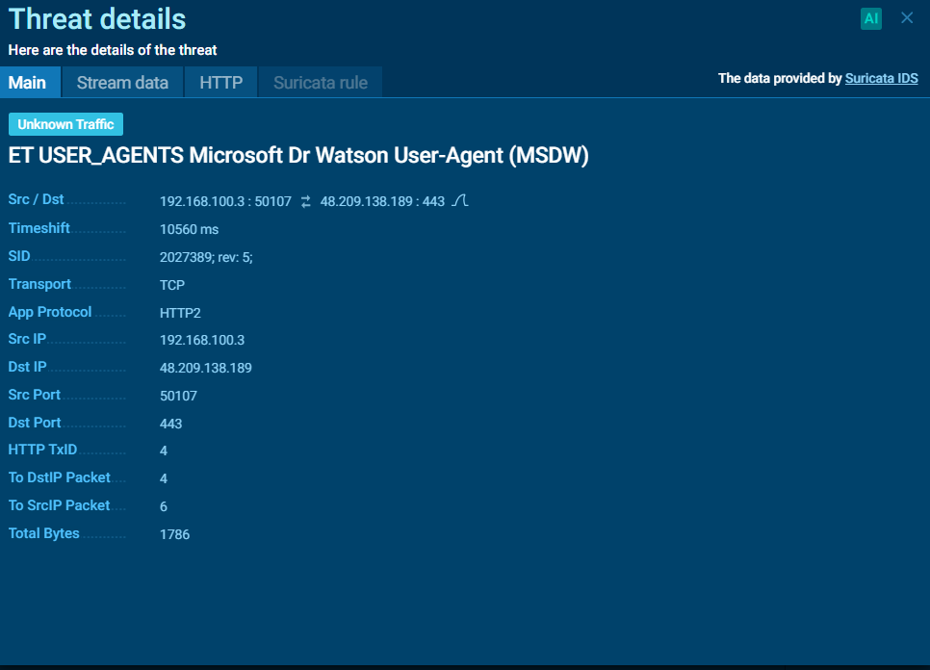Image resolution: width=930 pixels, height=670 pixels.
Task: Select the Src IP value 192.168.100.3
Action: [x=202, y=341]
